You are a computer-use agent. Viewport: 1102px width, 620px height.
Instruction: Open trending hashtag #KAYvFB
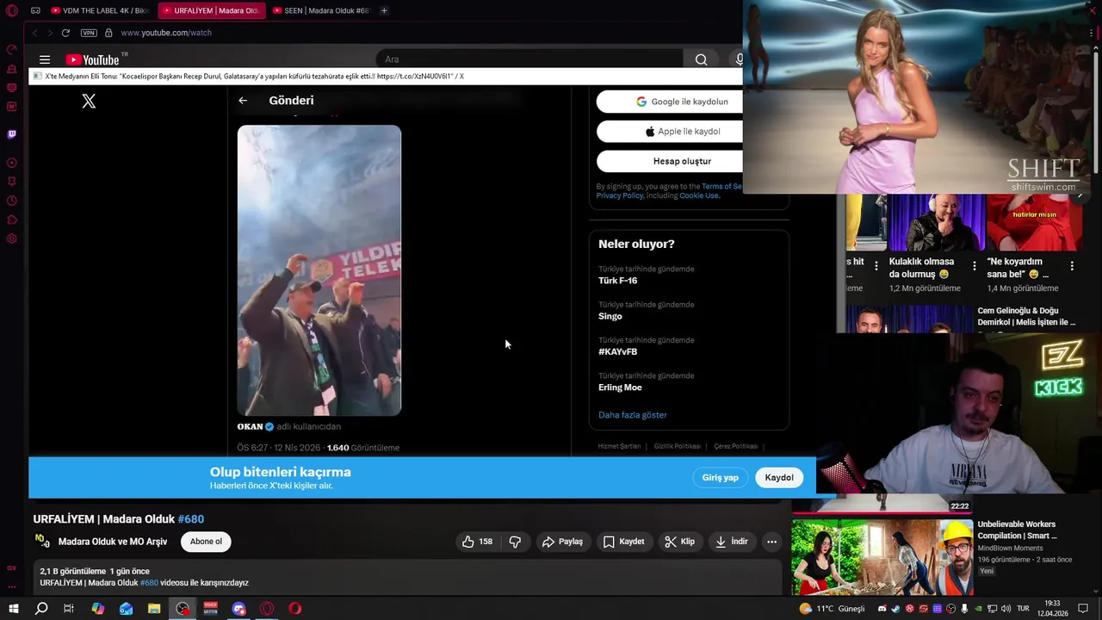(x=618, y=352)
